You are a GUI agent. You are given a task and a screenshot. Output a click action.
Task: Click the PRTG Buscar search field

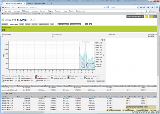(153, 11)
